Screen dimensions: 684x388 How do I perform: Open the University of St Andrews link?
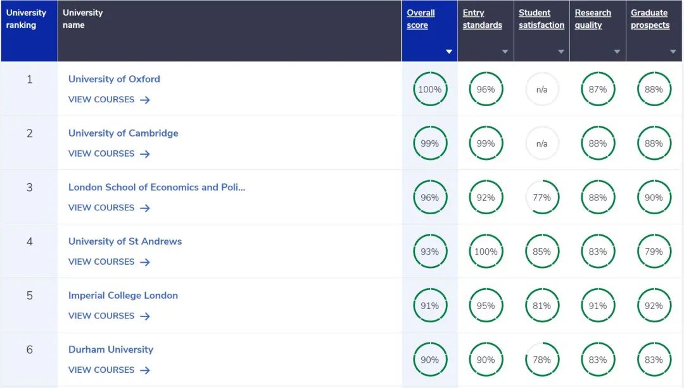(x=125, y=241)
